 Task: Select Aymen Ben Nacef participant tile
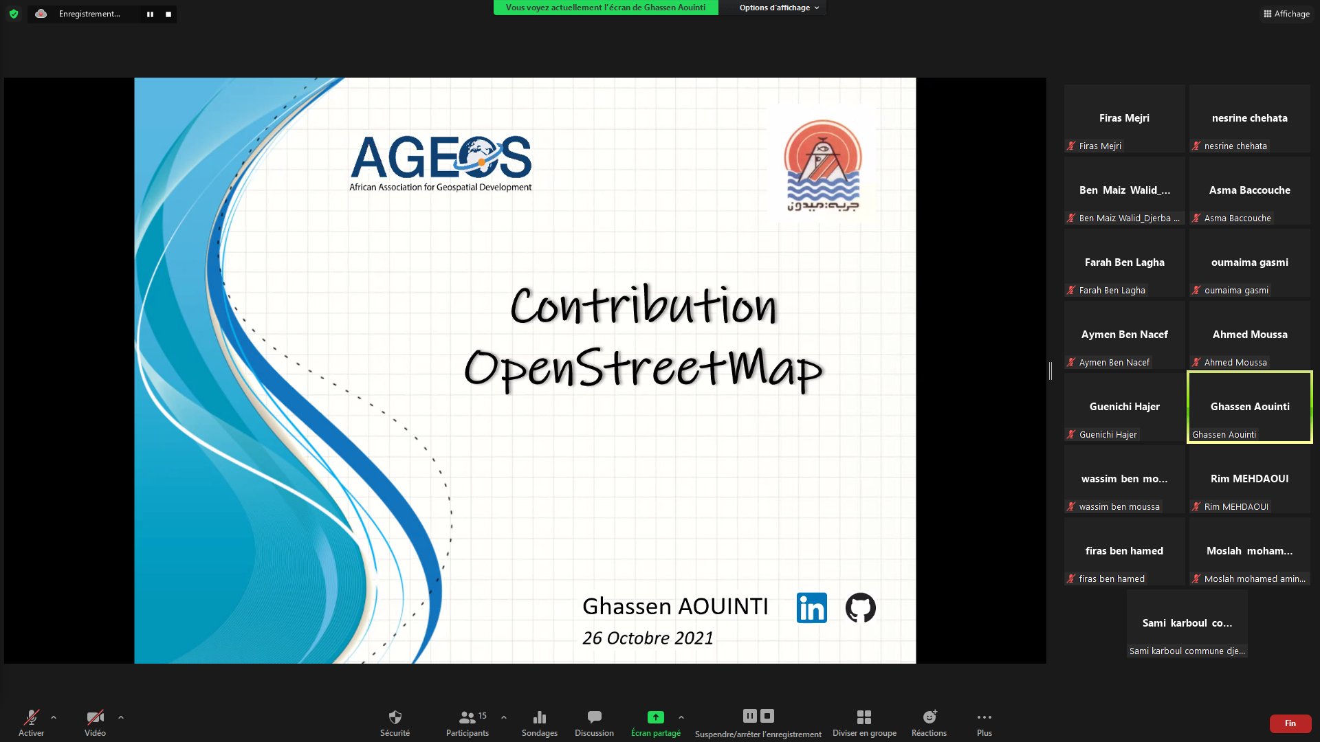pos(1125,335)
